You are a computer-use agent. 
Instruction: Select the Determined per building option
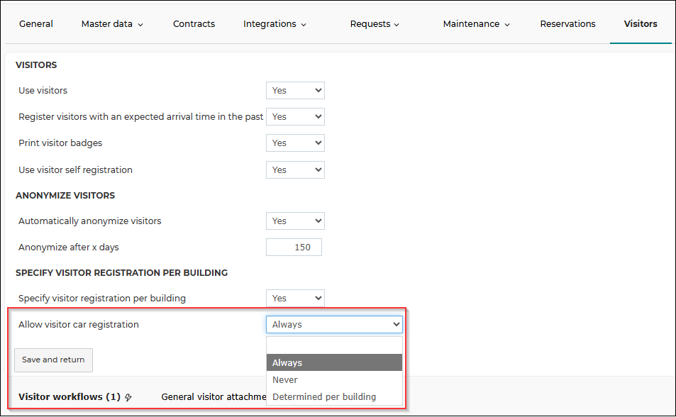[334, 396]
